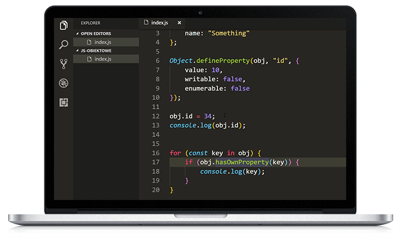This screenshot has width=403, height=237.
Task: Open the Explorer view in activity bar
Action: pos(64,25)
